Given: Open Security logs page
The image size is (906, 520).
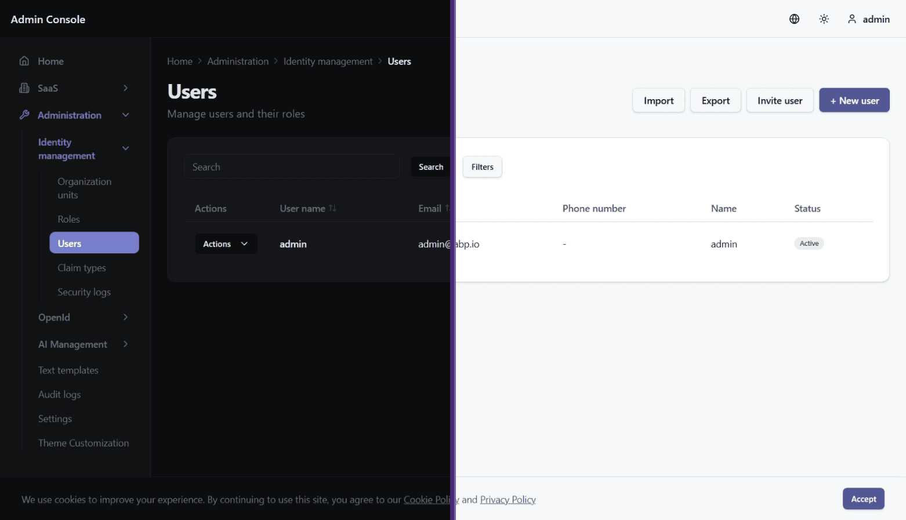Looking at the screenshot, I should click(x=84, y=292).
